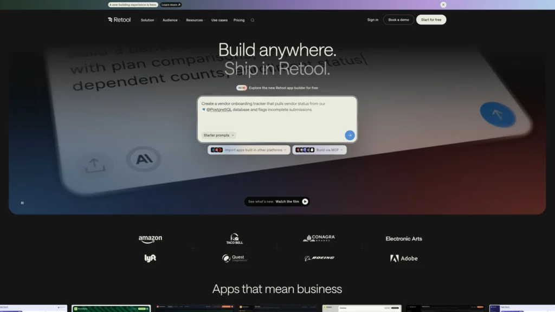
Task: Click the Adobe logo
Action: (x=404, y=258)
